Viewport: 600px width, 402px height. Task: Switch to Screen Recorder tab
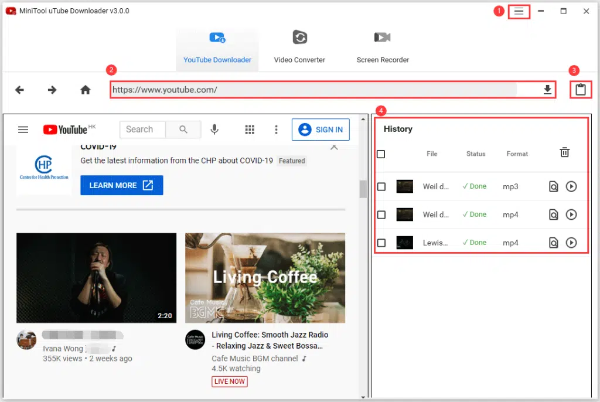point(383,47)
